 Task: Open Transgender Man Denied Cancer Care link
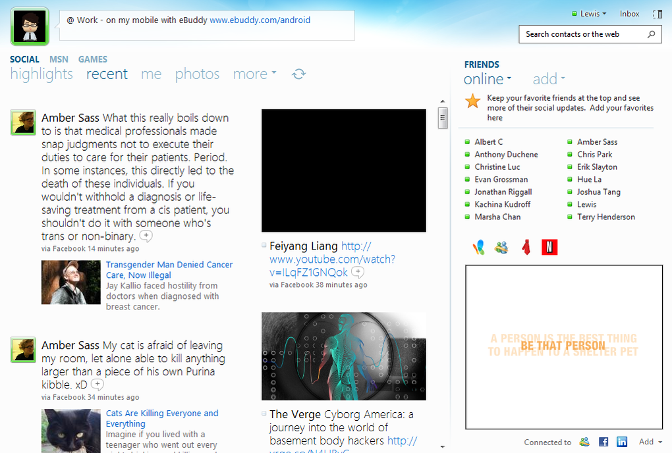pos(169,270)
